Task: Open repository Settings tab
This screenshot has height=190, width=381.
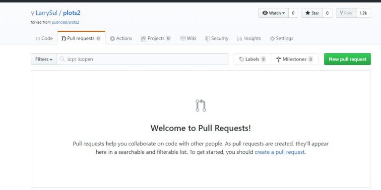Action: click(282, 38)
